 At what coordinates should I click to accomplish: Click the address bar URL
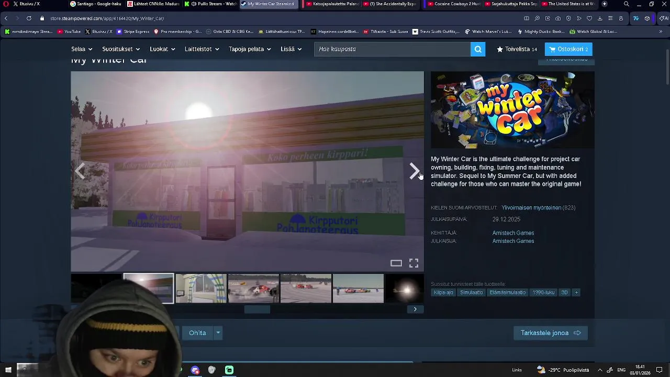click(x=107, y=18)
